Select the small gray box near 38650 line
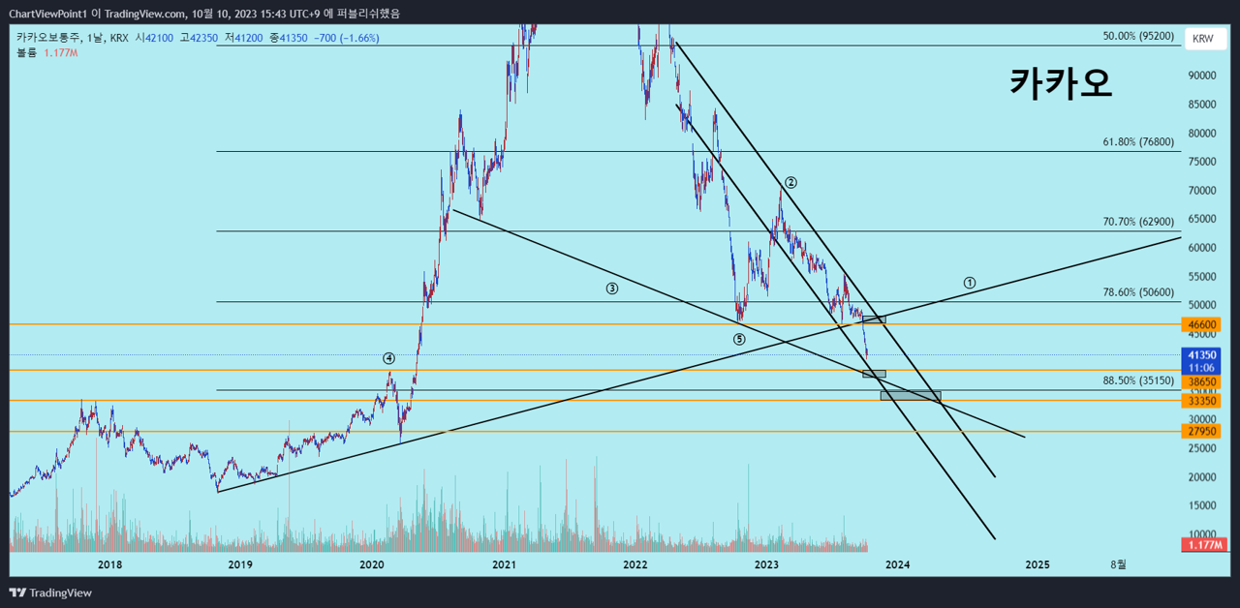This screenshot has height=608, width=1240. pyautogui.click(x=874, y=374)
